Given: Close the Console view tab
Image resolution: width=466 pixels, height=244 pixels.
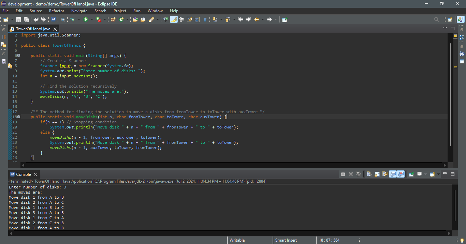Looking at the screenshot, I should pyautogui.click(x=35, y=174).
